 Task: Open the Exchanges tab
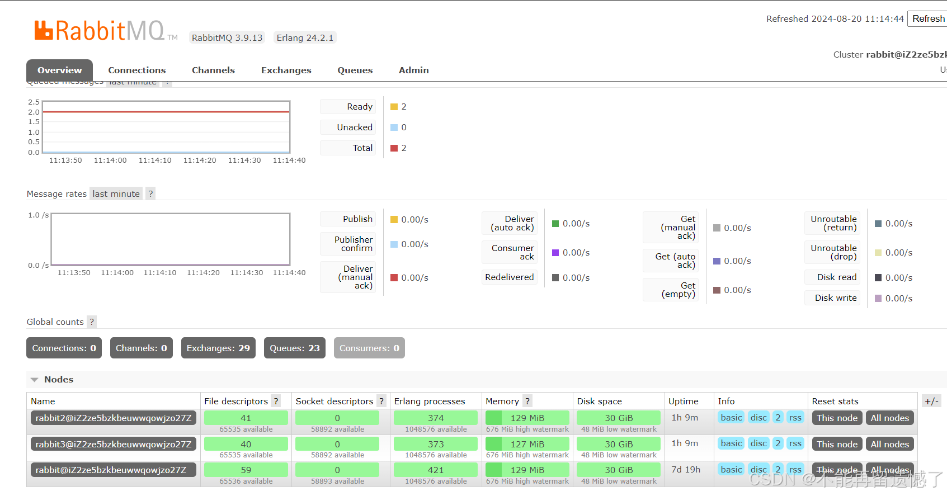coord(286,70)
